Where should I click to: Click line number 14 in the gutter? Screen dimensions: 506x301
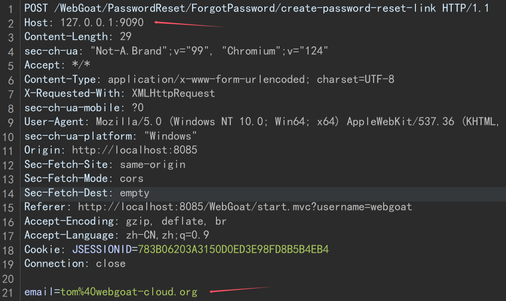[8, 194]
